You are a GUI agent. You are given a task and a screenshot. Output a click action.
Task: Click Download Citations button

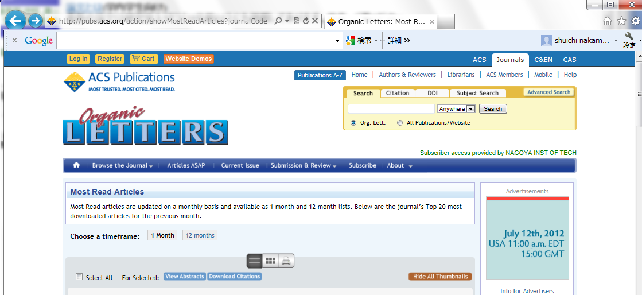click(x=235, y=277)
